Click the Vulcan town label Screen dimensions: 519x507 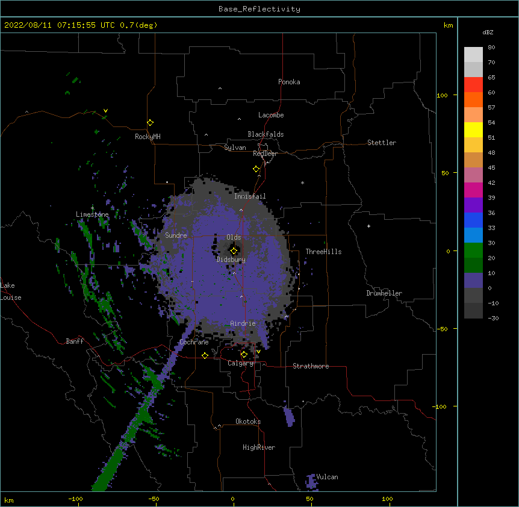pos(327,477)
